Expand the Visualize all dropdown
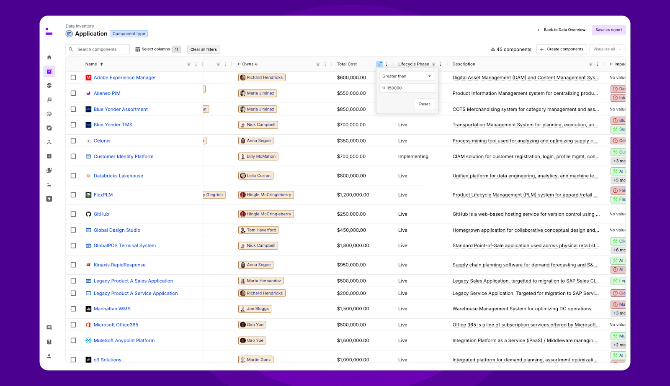Screen dimensions: 670x386 (x=607, y=49)
